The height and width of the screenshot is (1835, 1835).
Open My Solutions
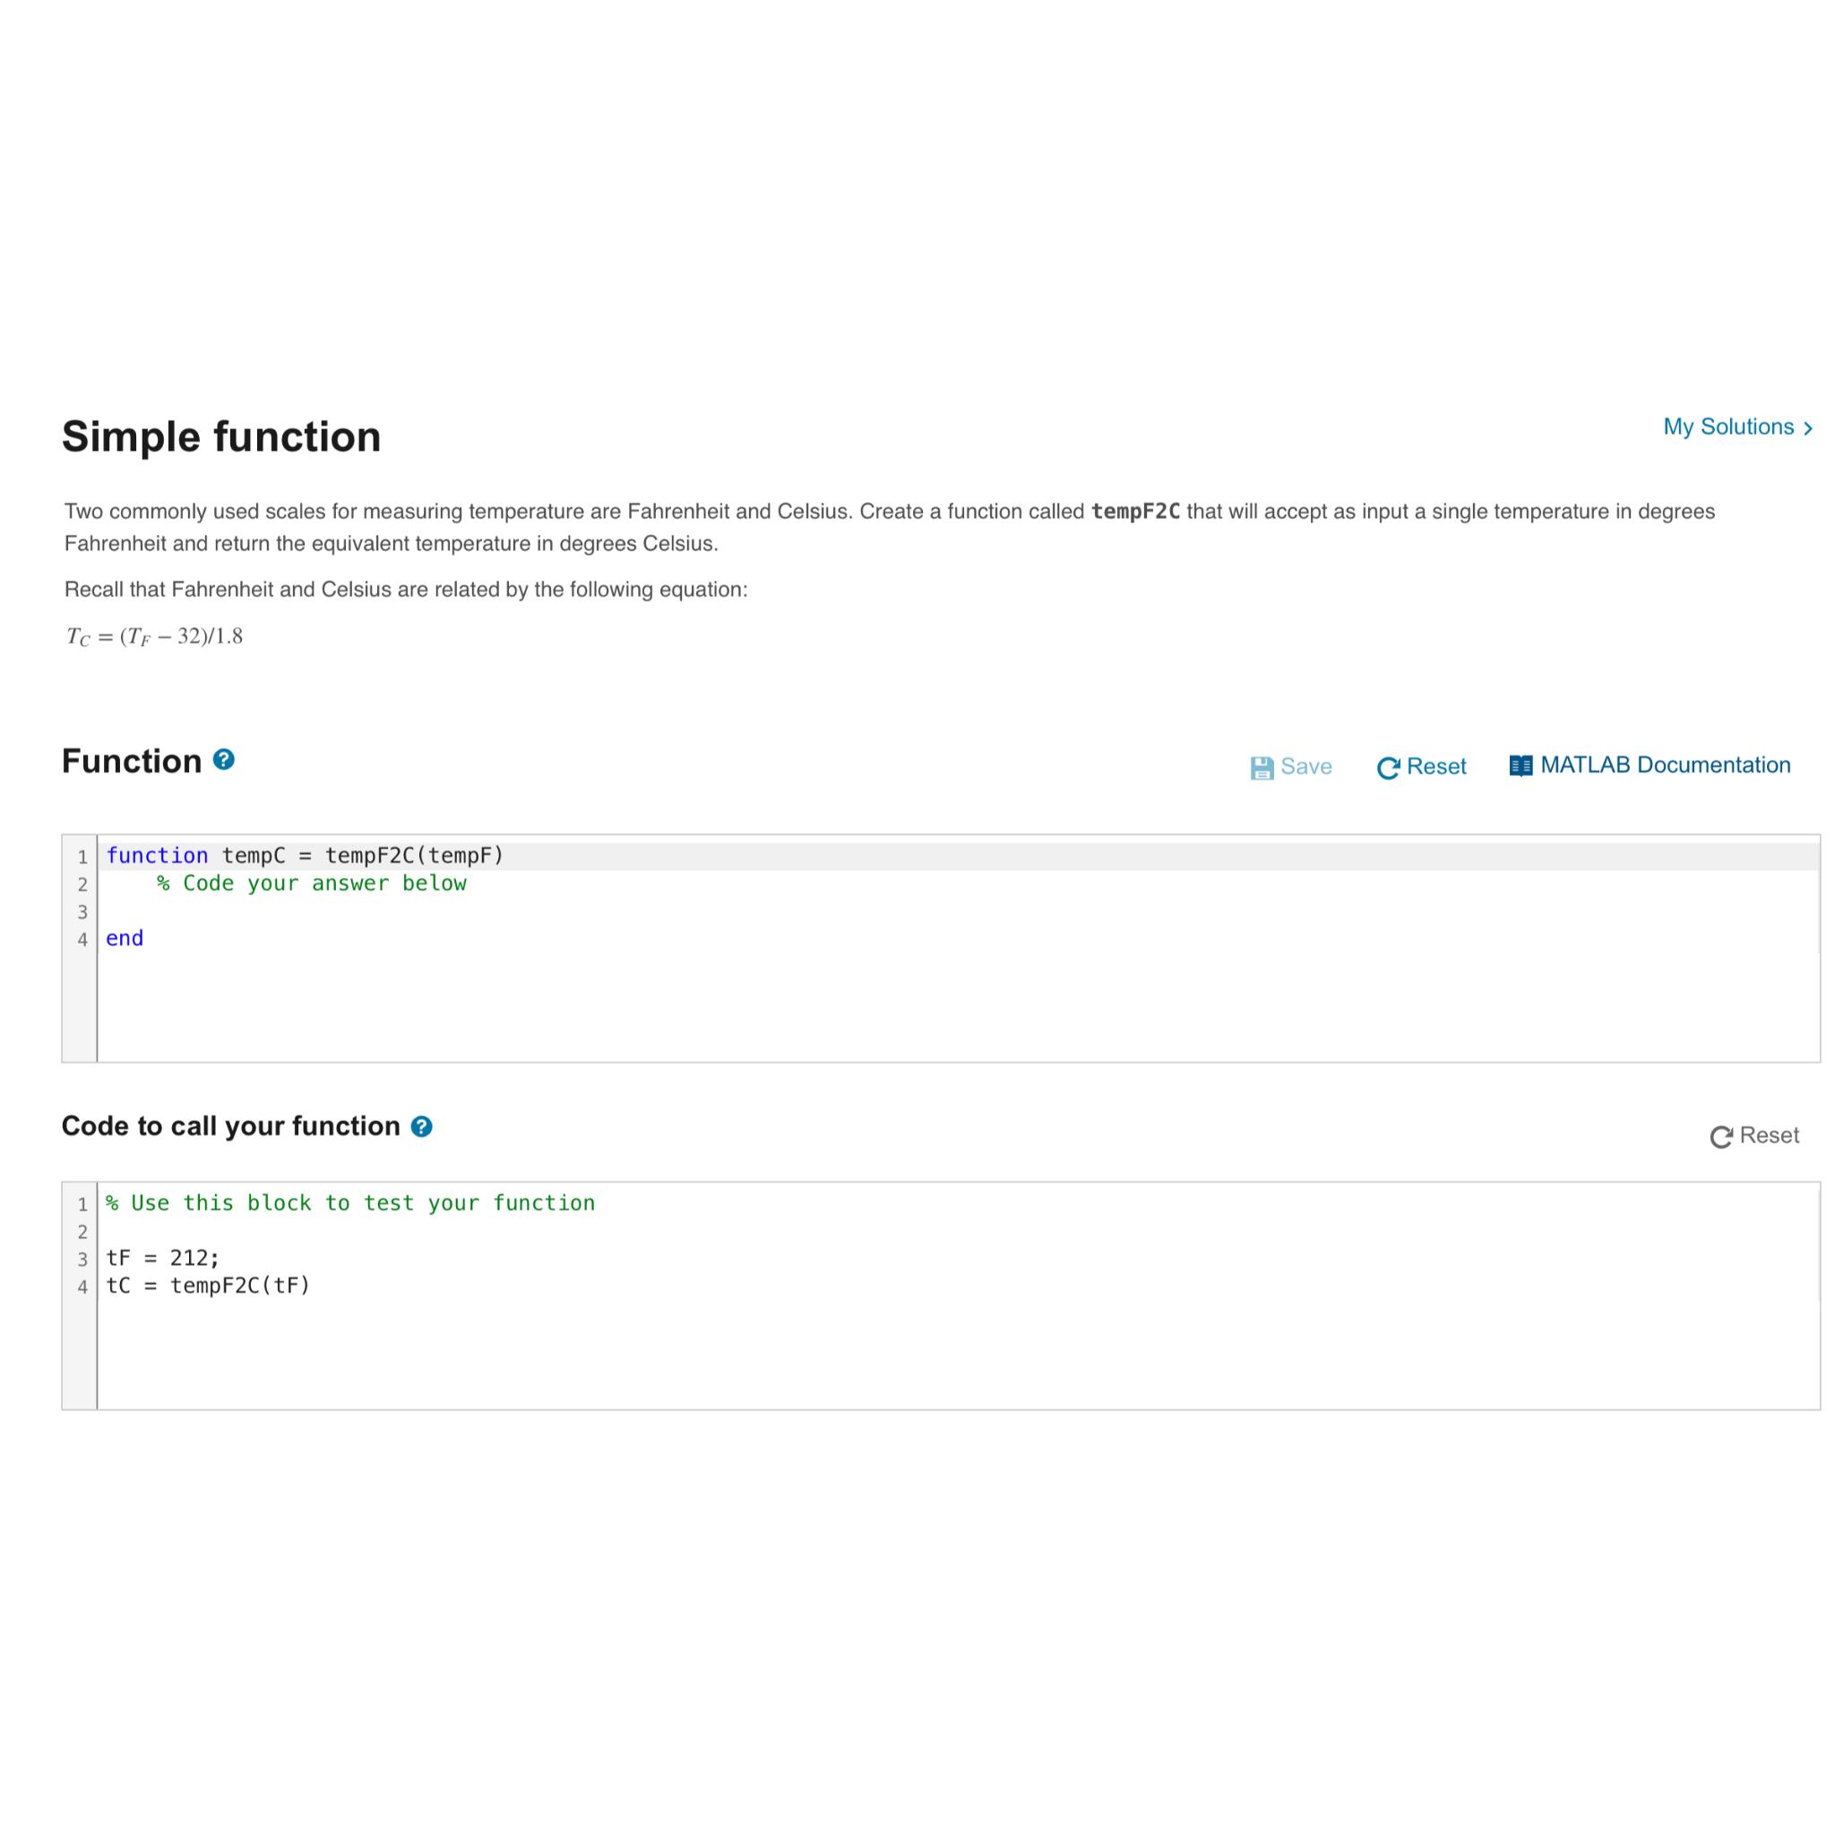pos(1728,427)
